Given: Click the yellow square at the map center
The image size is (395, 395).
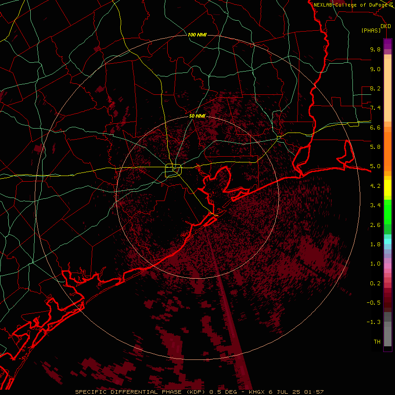Looking at the screenshot, I should pyautogui.click(x=173, y=171).
